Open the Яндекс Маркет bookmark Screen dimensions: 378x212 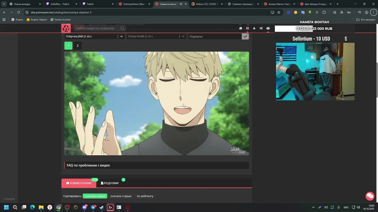pos(37,20)
